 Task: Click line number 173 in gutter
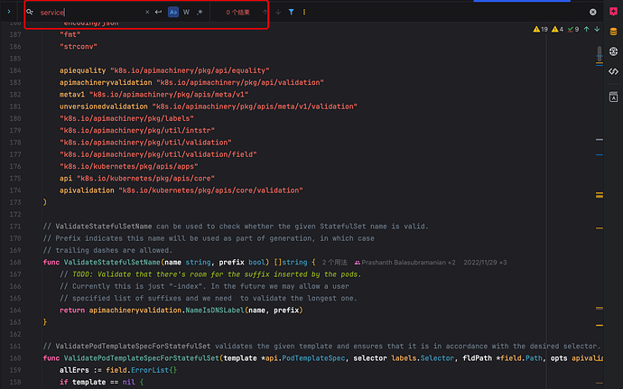15,202
